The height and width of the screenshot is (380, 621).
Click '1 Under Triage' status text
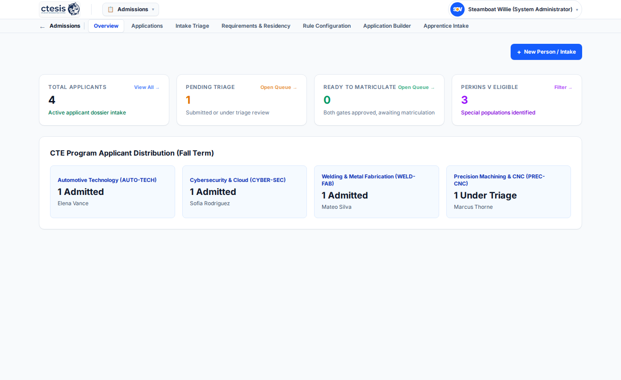485,195
